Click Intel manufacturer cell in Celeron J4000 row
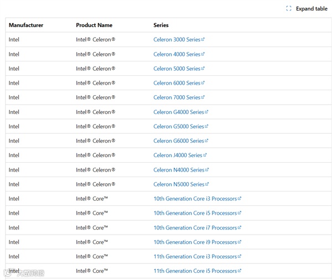The width and height of the screenshot is (332, 280). pyautogui.click(x=14, y=155)
